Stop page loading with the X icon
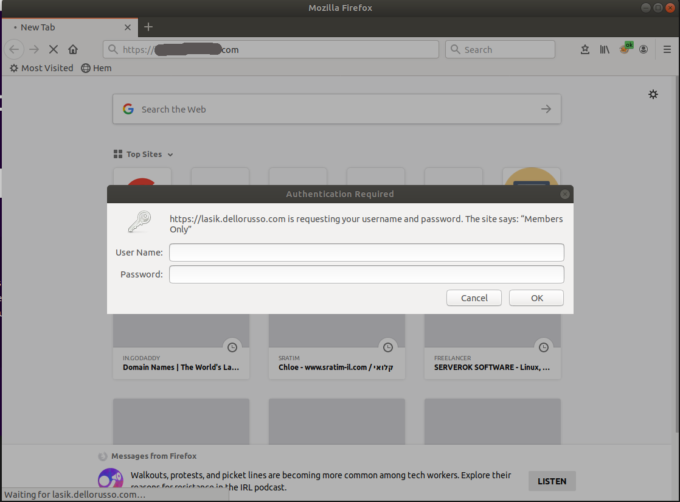This screenshot has height=502, width=680. (x=53, y=49)
